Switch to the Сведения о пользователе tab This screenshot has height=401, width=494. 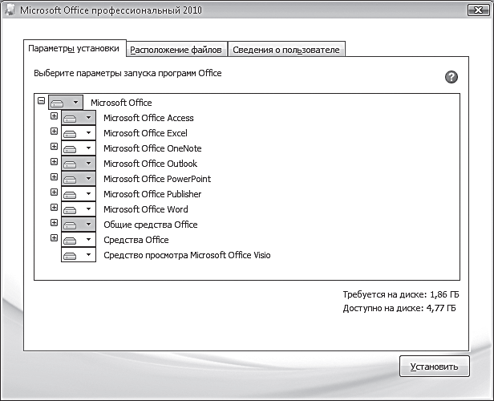286,49
